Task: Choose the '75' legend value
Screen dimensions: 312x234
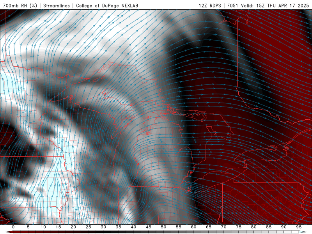Action: pyautogui.click(x=239, y=227)
